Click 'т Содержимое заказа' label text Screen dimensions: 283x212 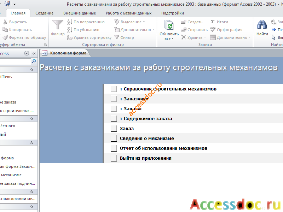146,119
